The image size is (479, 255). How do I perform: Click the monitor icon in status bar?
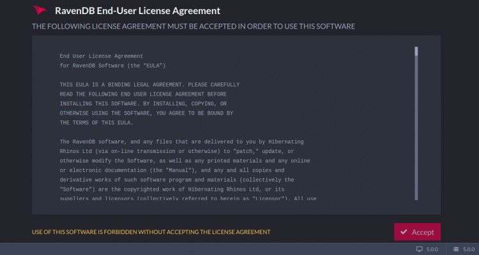(420, 249)
